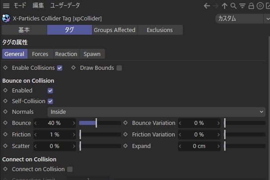The image size is (270, 180).
Task: Open the モード menu
Action: pos(20,5)
